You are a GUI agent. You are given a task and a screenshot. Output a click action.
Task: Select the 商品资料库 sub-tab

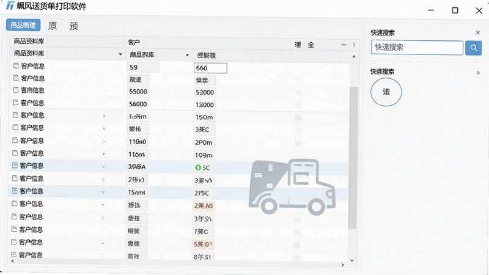(29, 42)
